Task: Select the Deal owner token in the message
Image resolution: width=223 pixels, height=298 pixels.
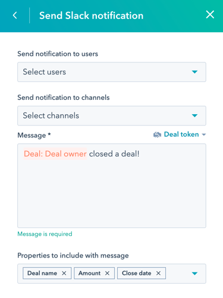Action: click(x=55, y=154)
